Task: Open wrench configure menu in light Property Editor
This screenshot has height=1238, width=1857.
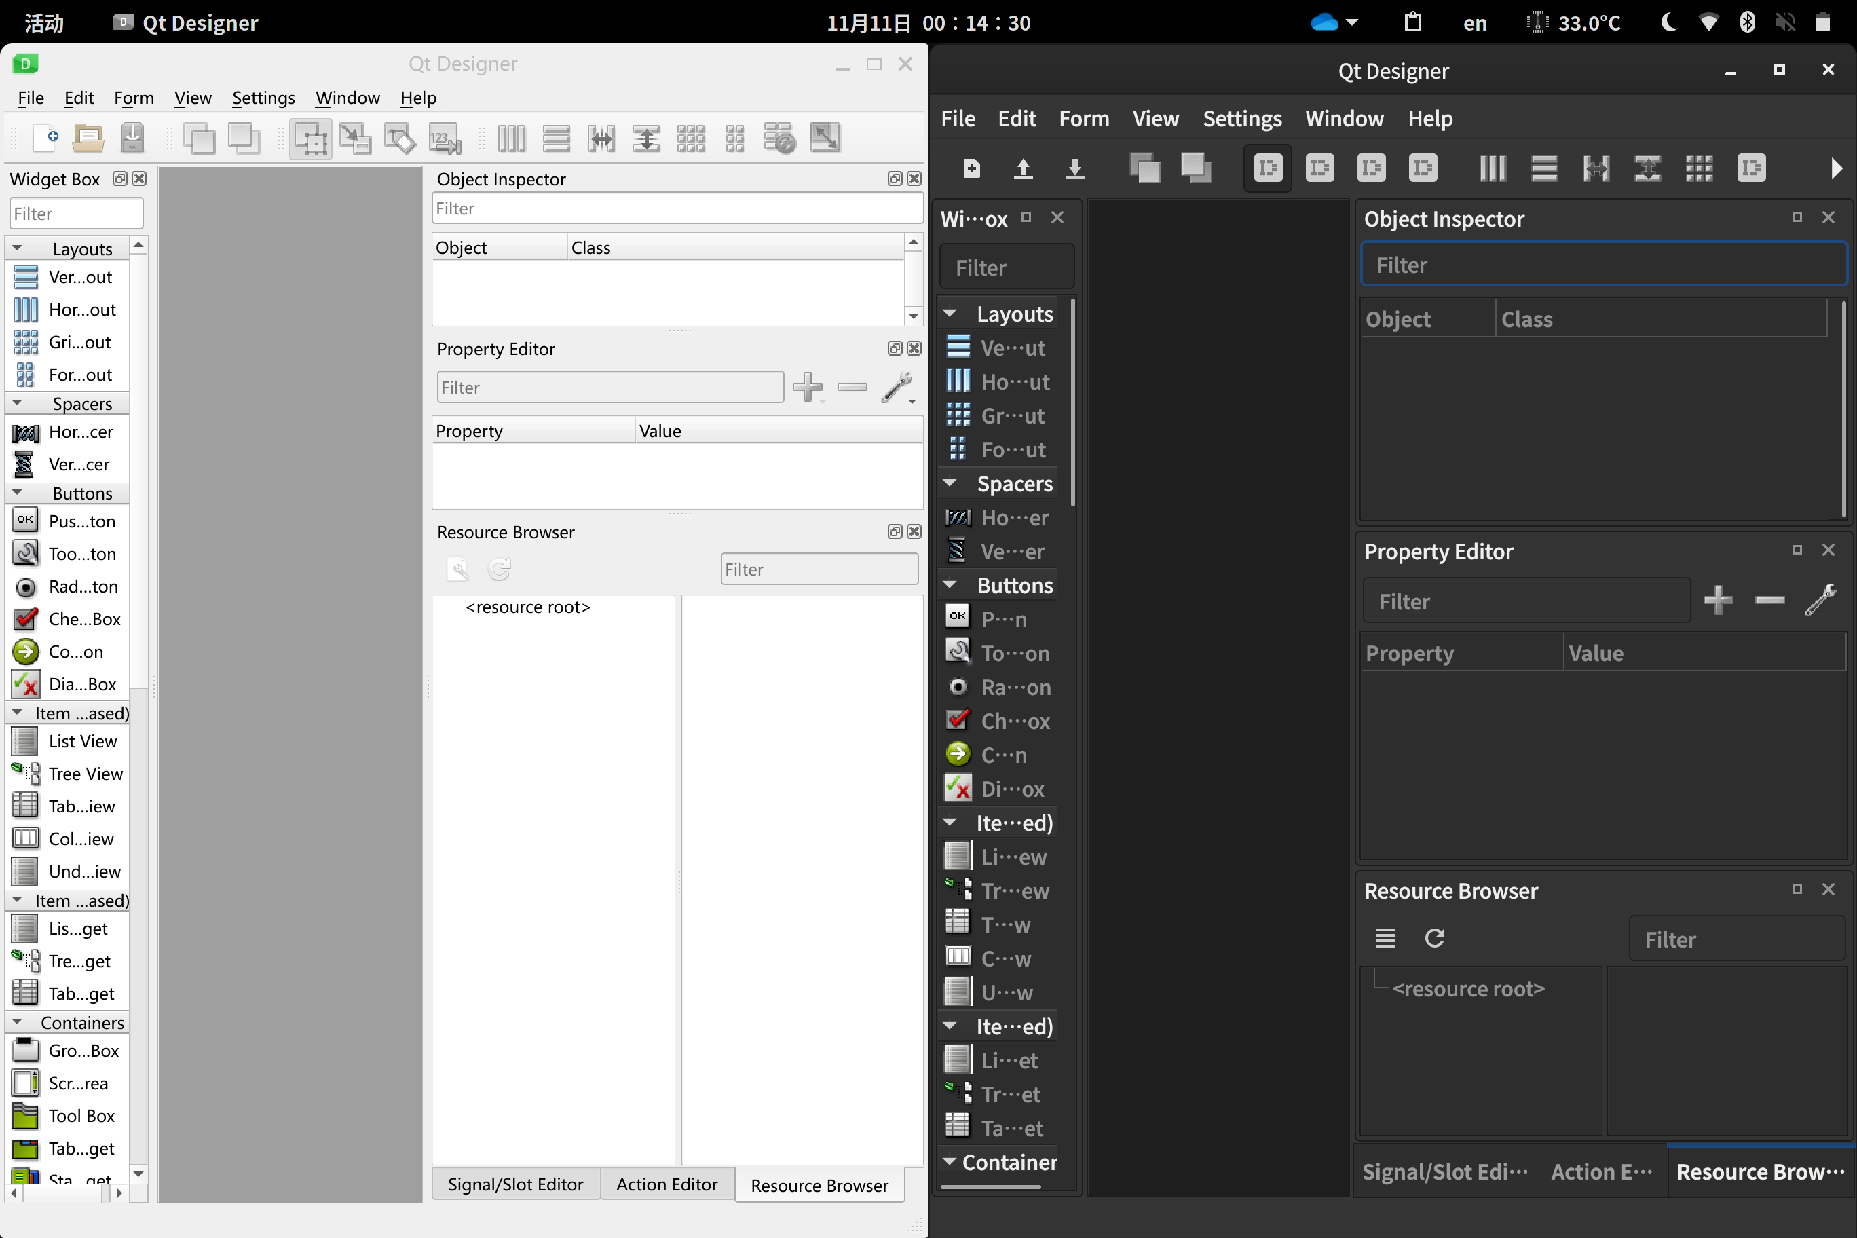Action: tap(899, 387)
